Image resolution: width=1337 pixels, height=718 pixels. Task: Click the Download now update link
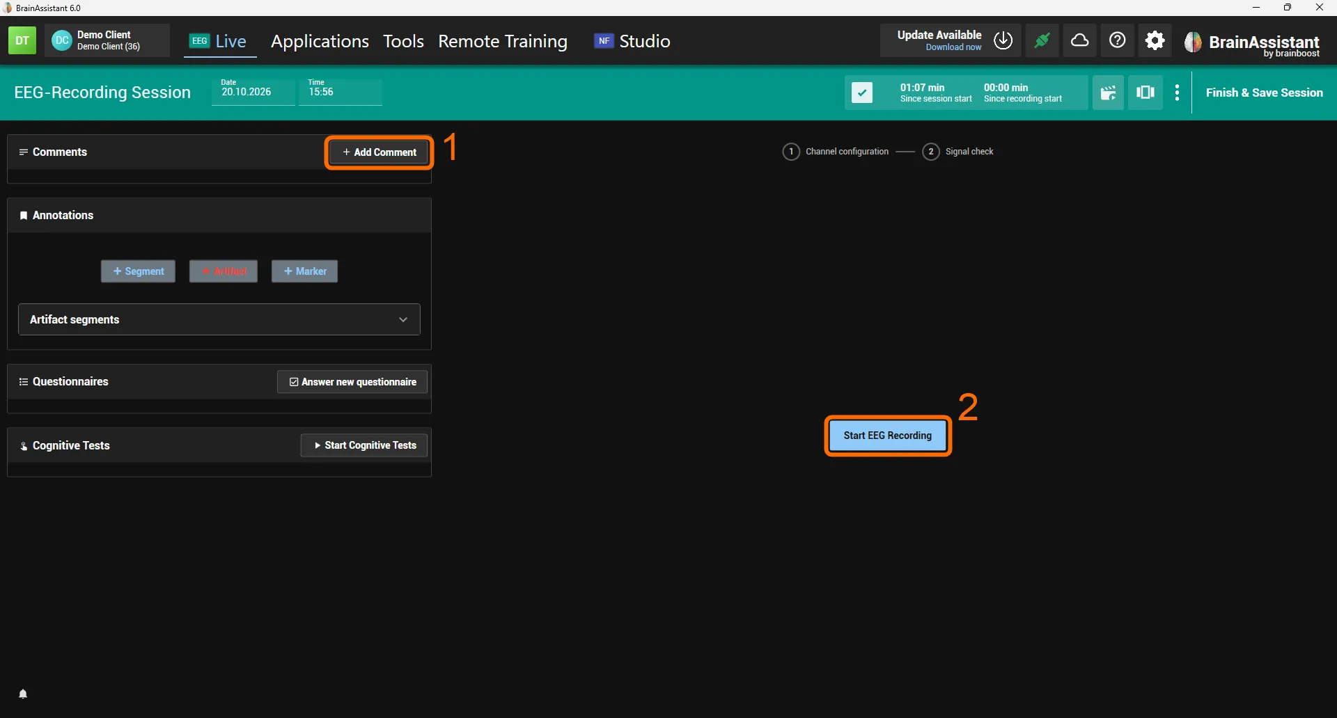953,47
